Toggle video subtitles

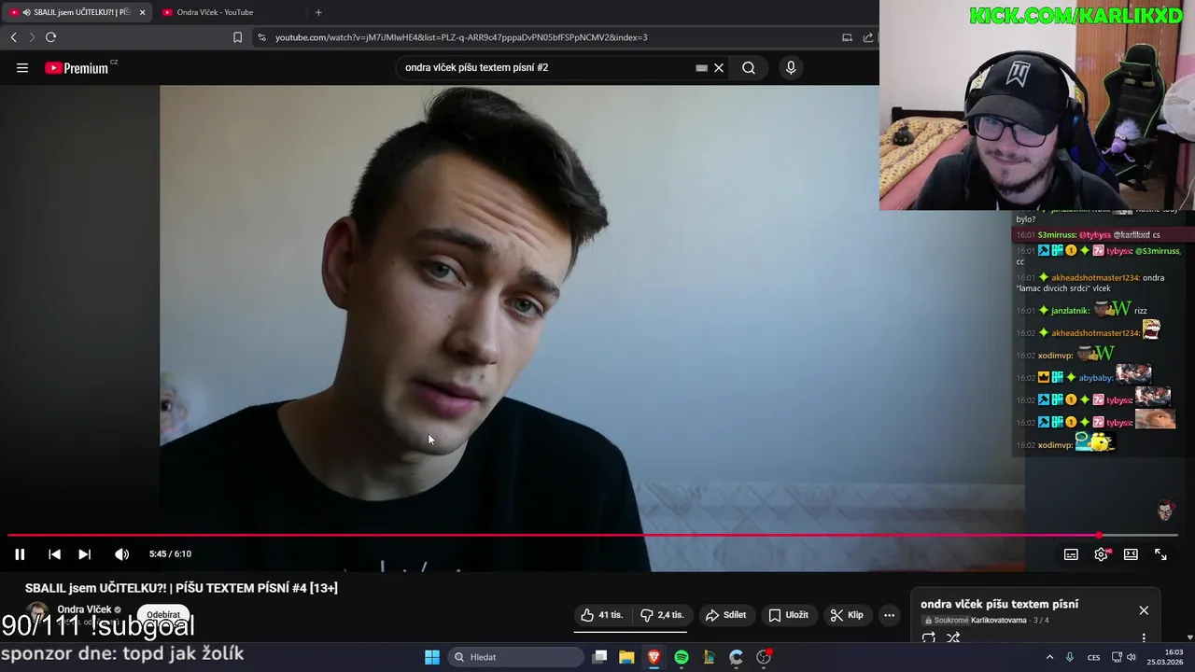(1071, 554)
